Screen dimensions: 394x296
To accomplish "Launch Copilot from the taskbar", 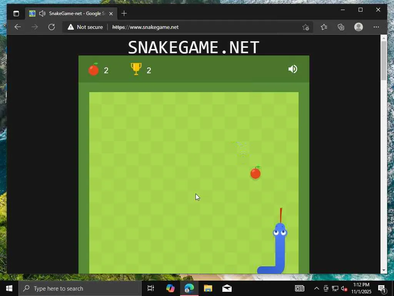I will [x=170, y=288].
